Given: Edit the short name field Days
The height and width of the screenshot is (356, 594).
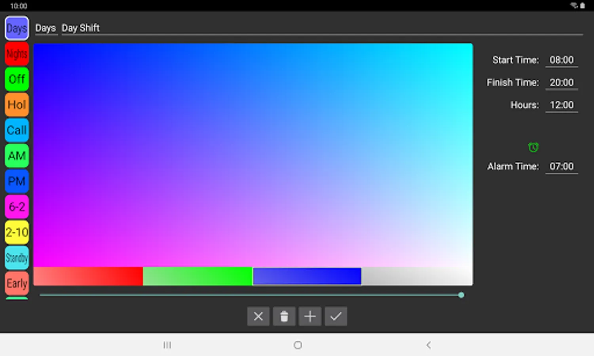Looking at the screenshot, I should tap(46, 28).
